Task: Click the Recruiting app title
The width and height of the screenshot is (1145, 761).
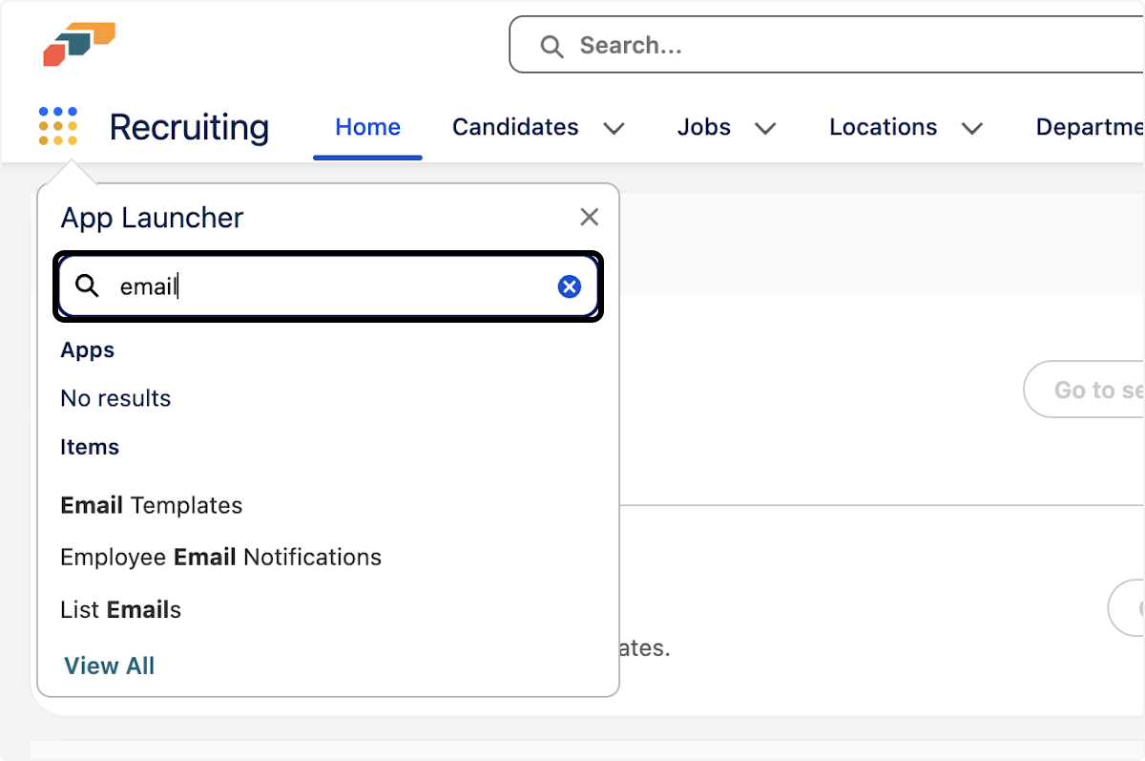Action: [x=188, y=126]
